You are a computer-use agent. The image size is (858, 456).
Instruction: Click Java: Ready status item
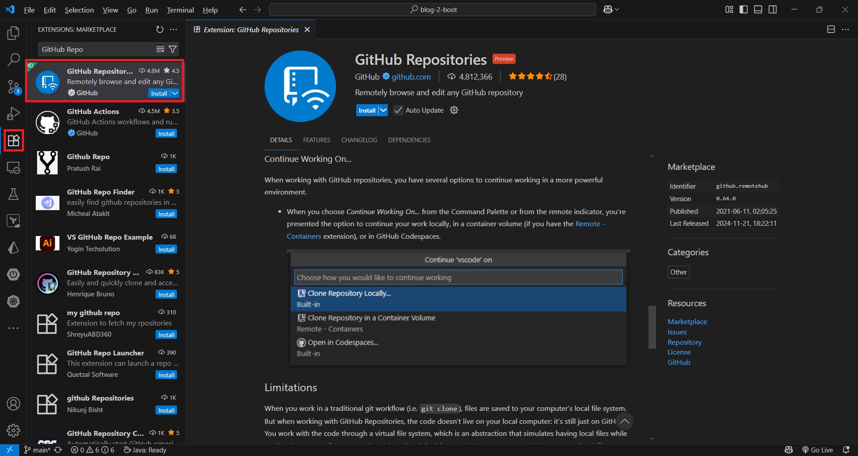[145, 450]
